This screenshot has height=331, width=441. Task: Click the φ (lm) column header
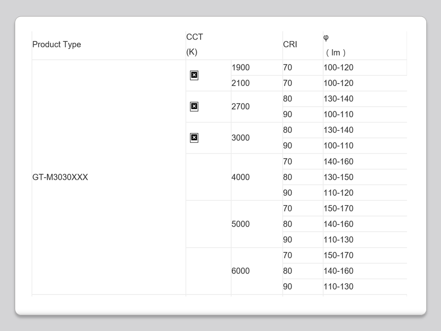335,45
